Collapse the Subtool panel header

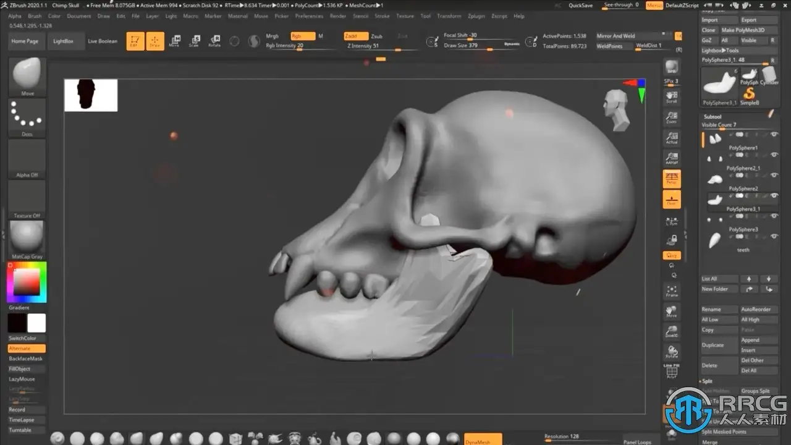click(x=713, y=116)
